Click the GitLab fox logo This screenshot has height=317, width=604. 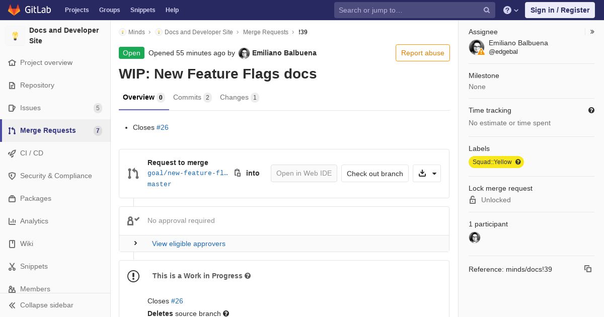tap(14, 10)
